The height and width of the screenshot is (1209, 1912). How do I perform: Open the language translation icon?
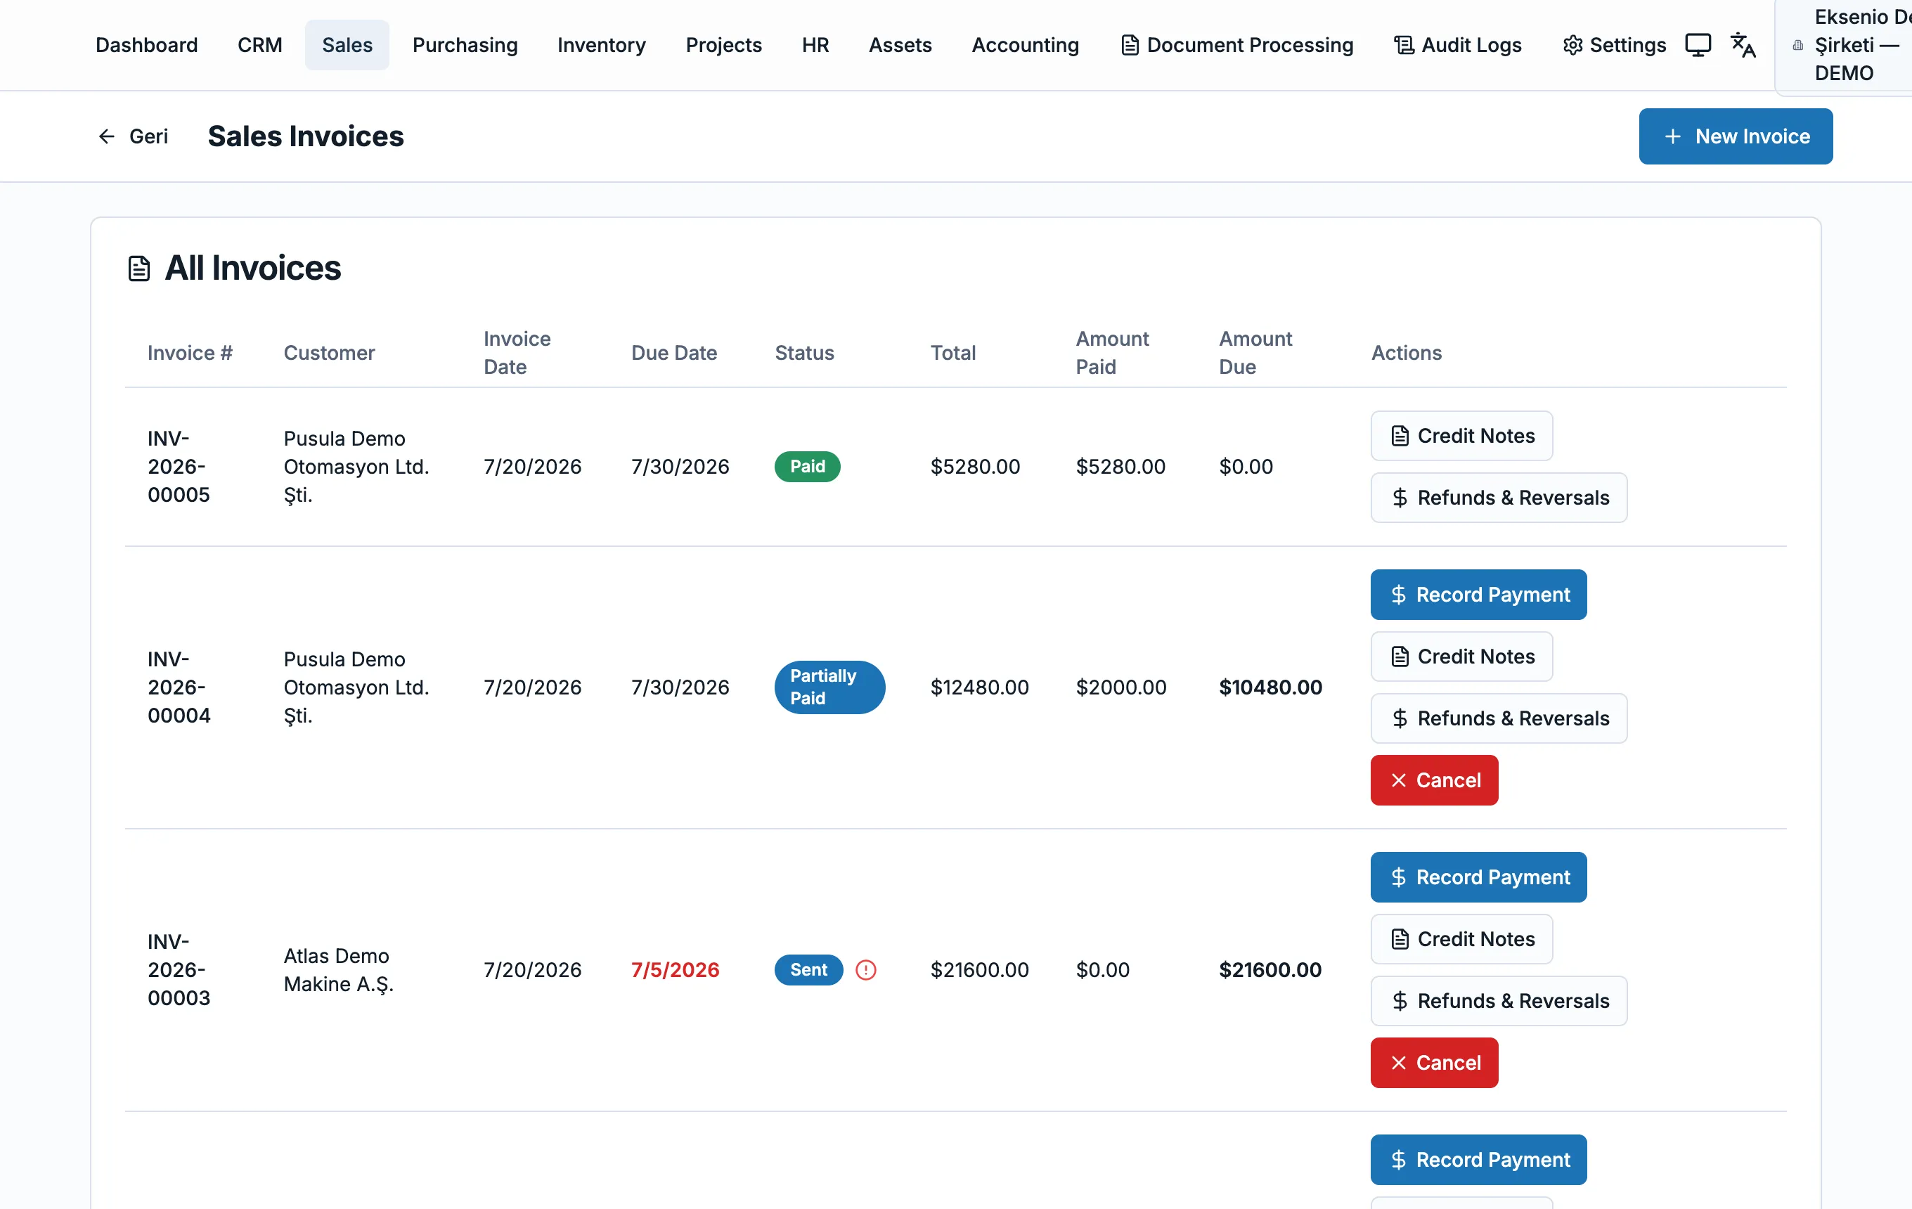[1743, 45]
